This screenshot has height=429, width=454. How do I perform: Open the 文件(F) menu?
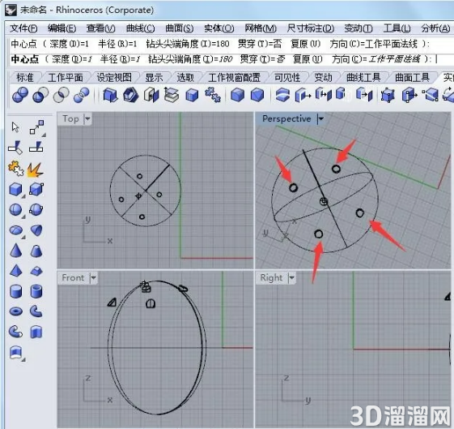point(23,28)
